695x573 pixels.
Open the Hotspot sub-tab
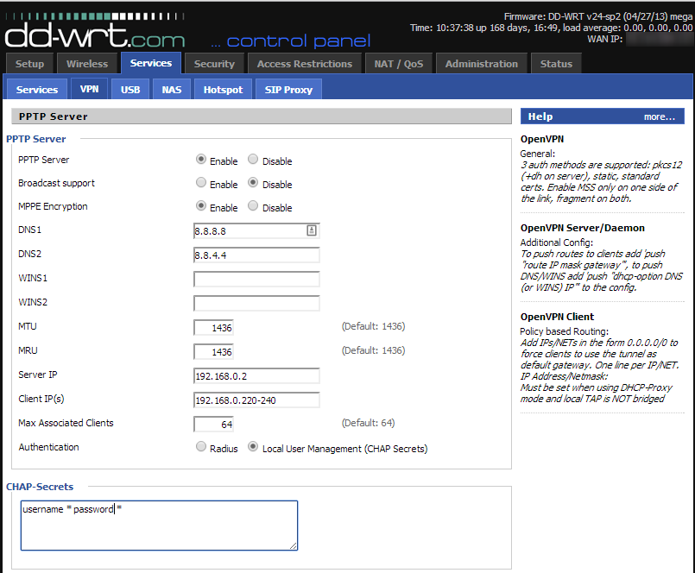point(223,89)
